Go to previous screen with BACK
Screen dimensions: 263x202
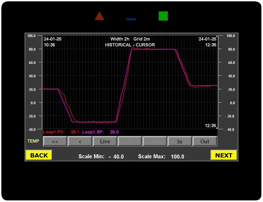39,155
